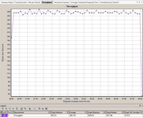This screenshot has width=143, height=118.
Task: Click the first Legend toolbar icon (show measurement)
Action: [3, 109]
